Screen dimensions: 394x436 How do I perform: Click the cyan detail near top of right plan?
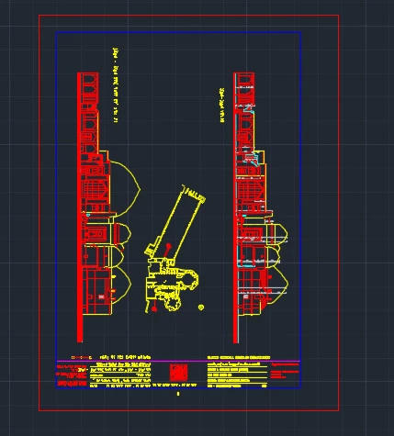coord(249,110)
